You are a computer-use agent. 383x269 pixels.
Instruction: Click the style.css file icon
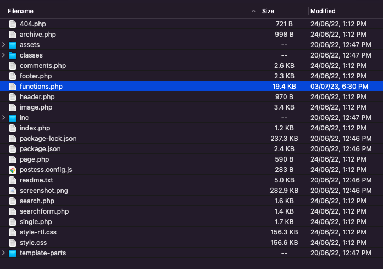coord(13,243)
